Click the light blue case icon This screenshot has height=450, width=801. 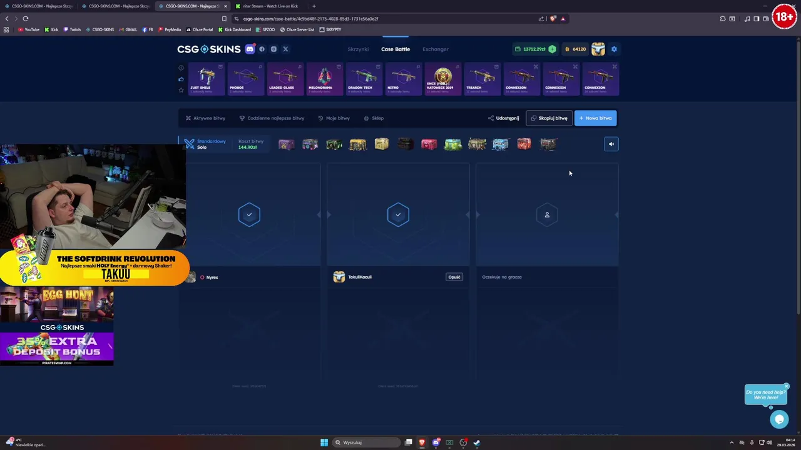500,144
